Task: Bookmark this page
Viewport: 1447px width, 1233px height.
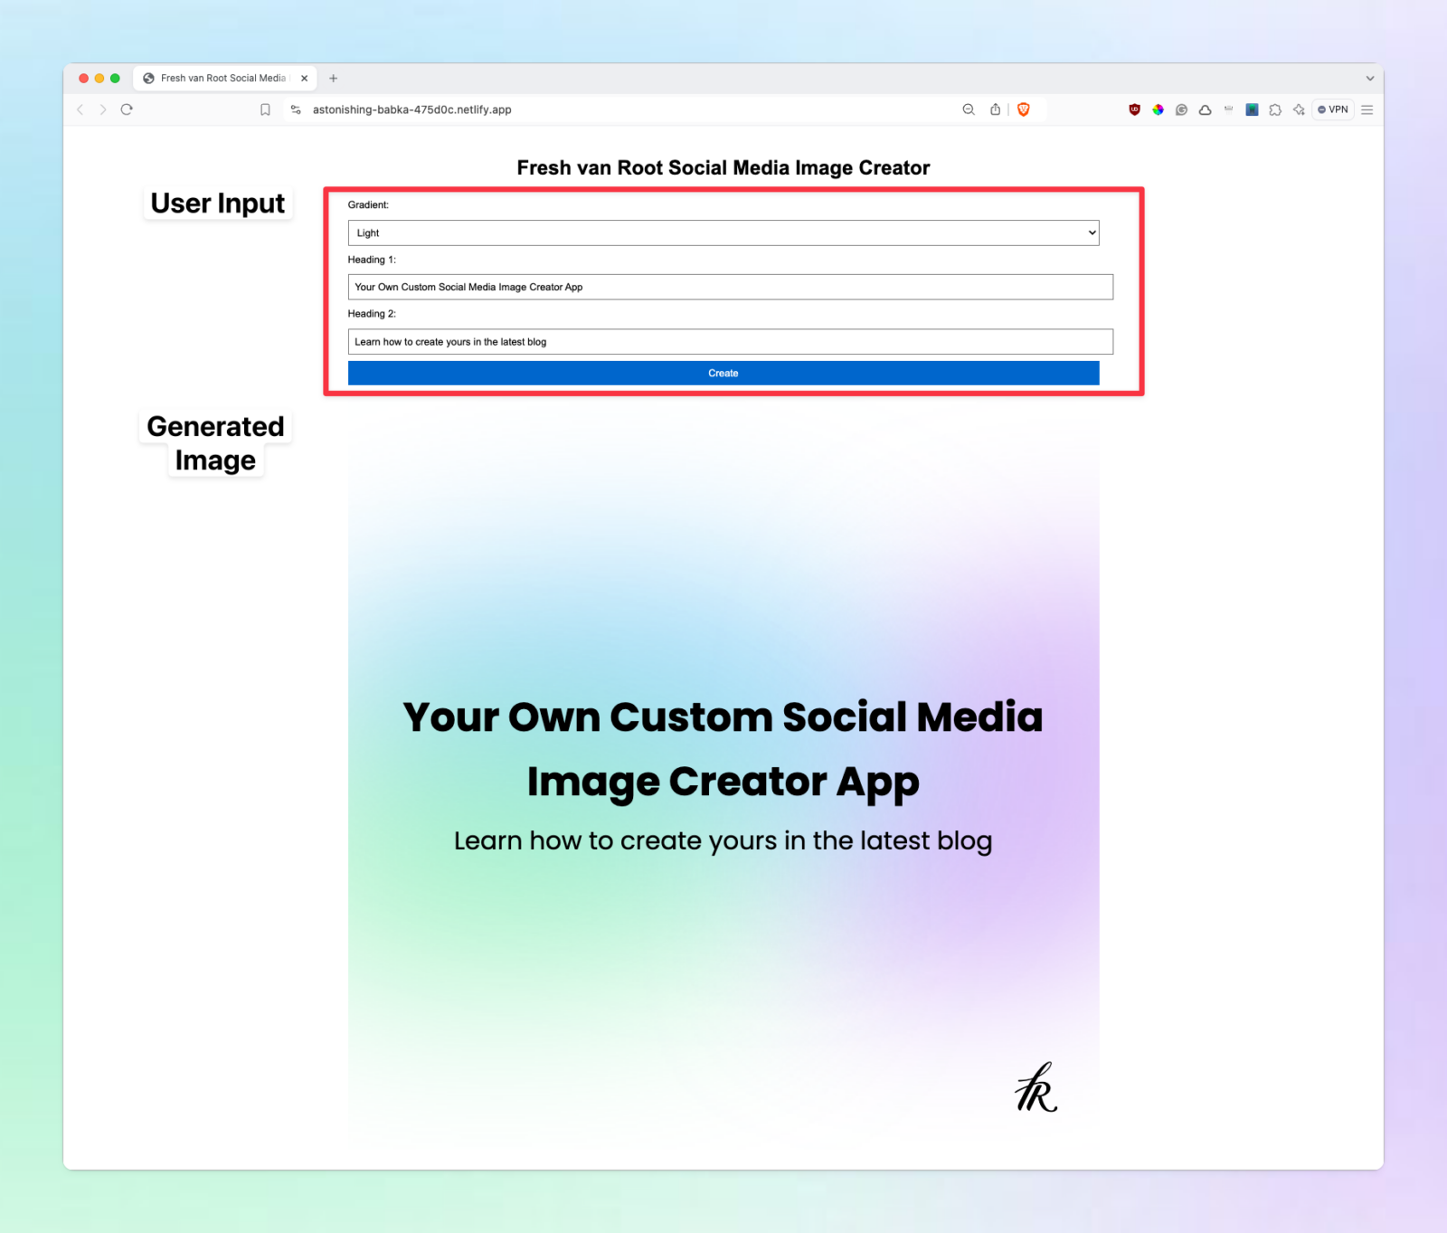Action: point(265,109)
